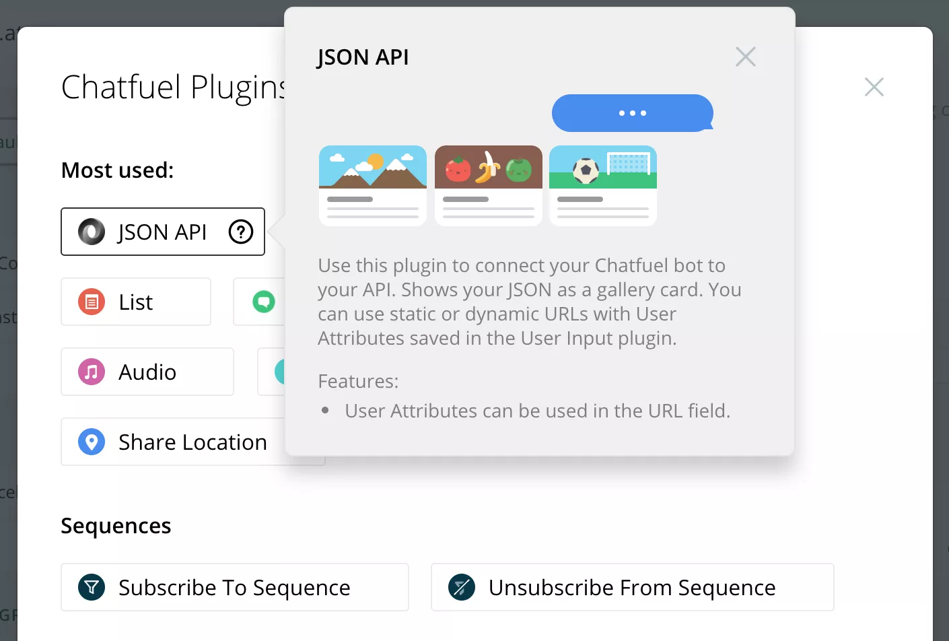Click the fruit gallery card preview

click(488, 185)
